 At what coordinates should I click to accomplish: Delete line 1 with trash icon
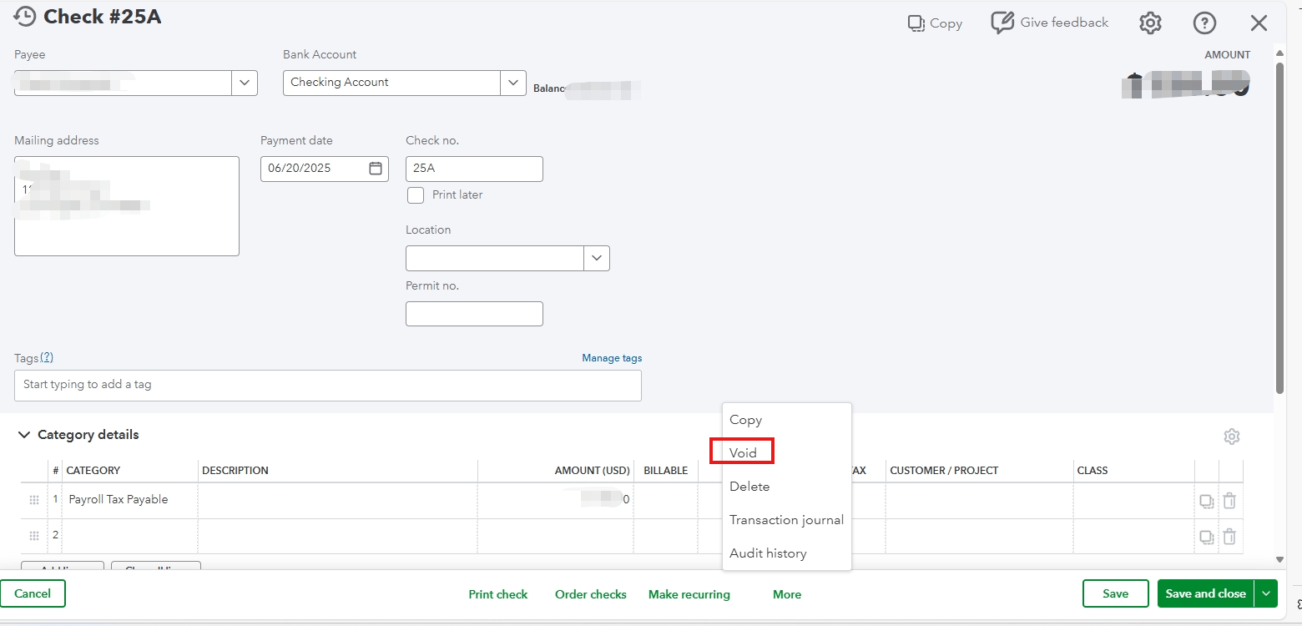tap(1229, 501)
